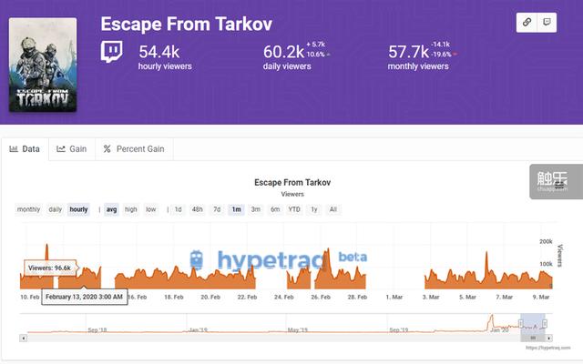Click the Escape From Tarkov page title

[x=186, y=25]
